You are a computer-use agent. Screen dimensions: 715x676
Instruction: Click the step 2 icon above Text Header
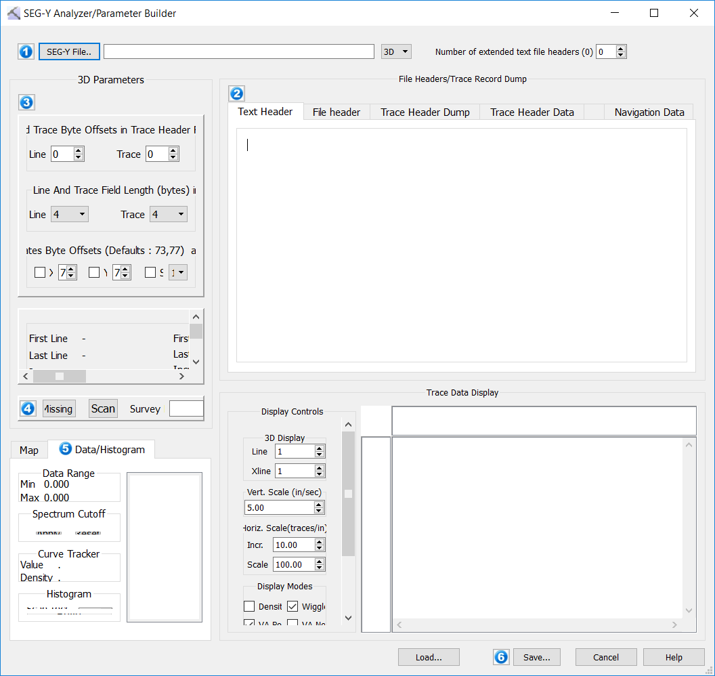pyautogui.click(x=236, y=93)
